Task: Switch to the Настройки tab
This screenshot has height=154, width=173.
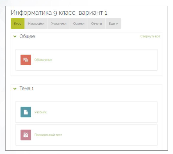Action: click(x=36, y=24)
